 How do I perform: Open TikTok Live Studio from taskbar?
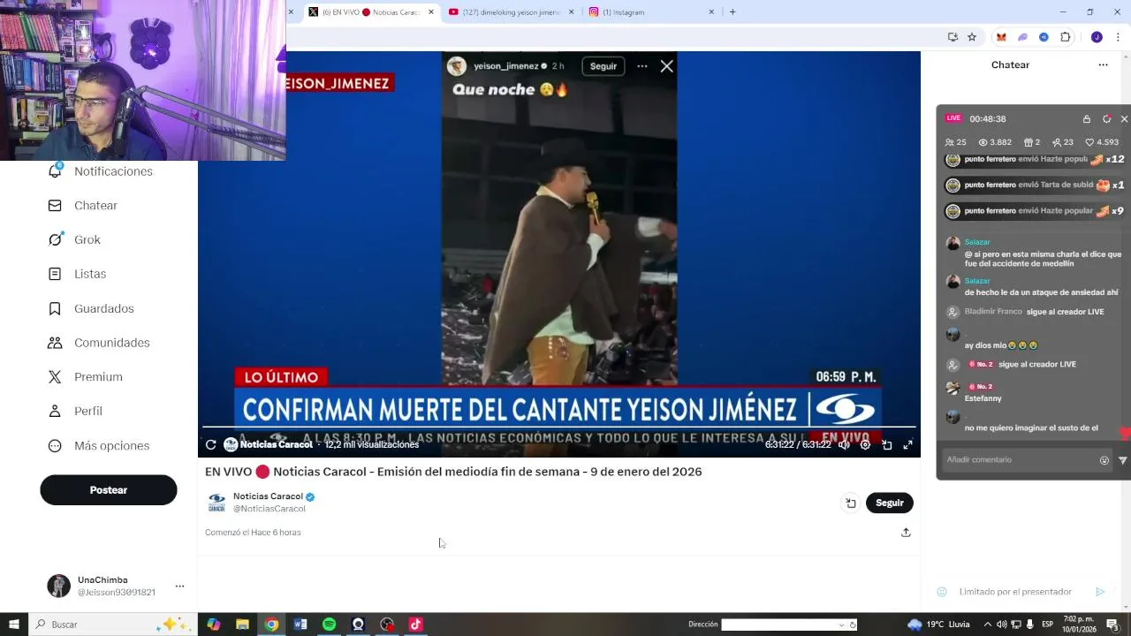click(415, 625)
